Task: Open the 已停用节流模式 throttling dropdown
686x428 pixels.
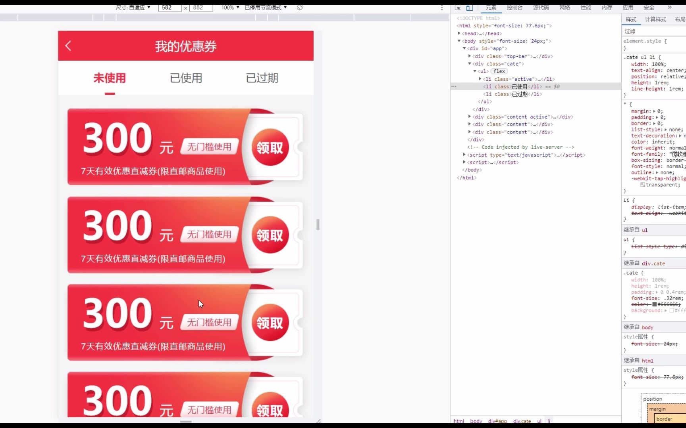Action: 266,8
